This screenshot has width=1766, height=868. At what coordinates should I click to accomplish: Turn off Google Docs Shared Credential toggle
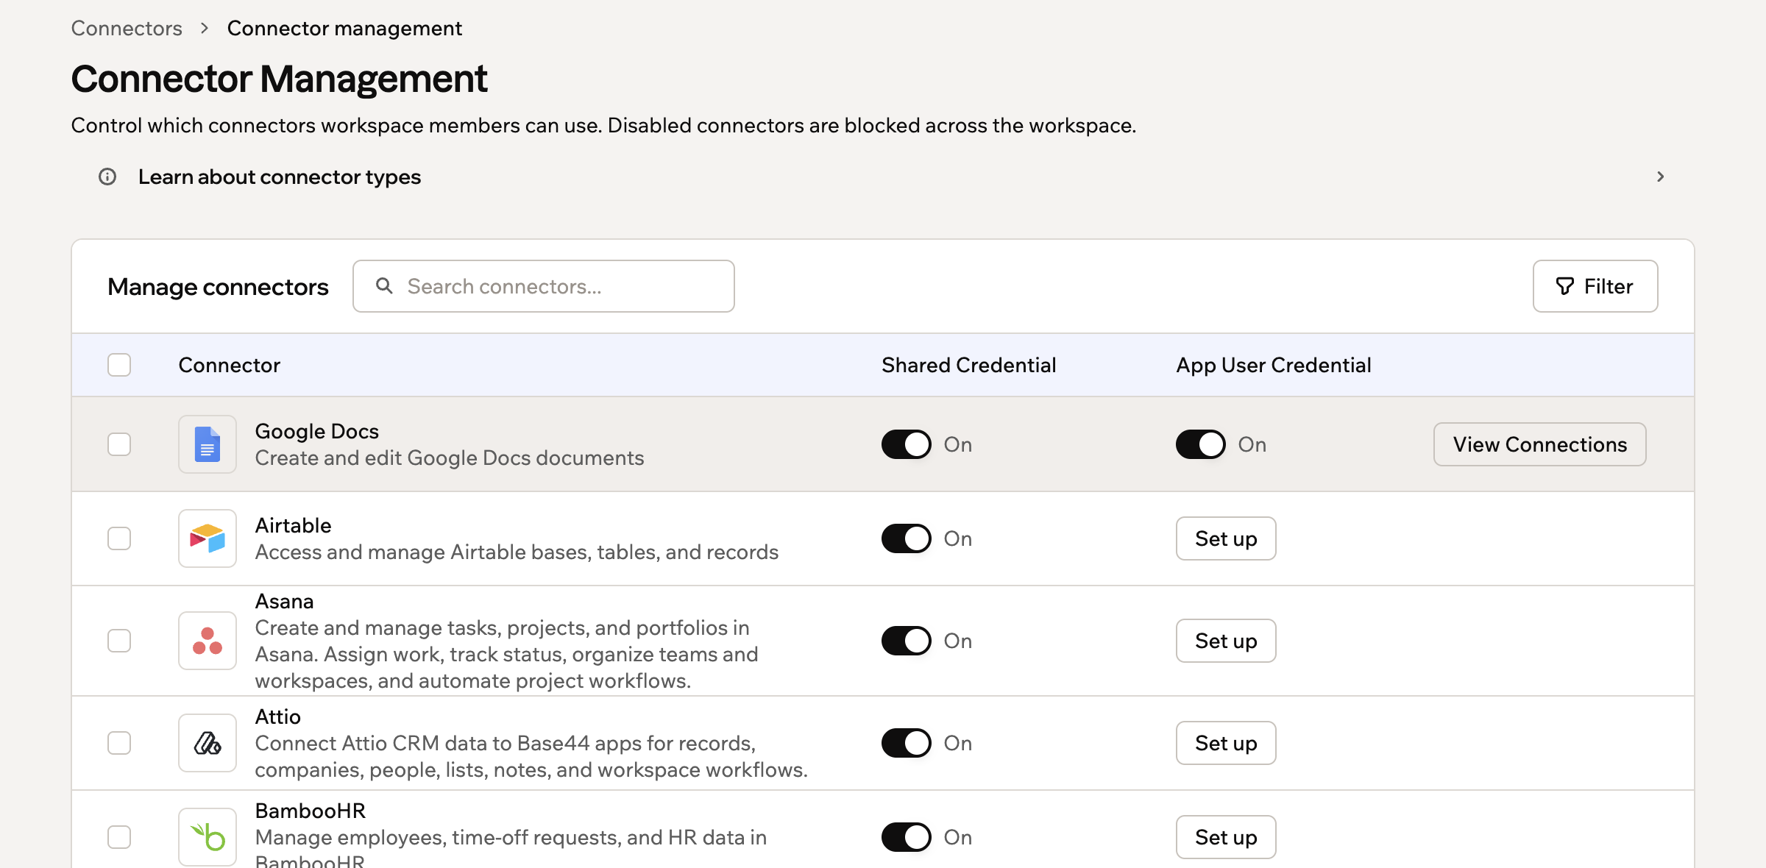point(907,444)
